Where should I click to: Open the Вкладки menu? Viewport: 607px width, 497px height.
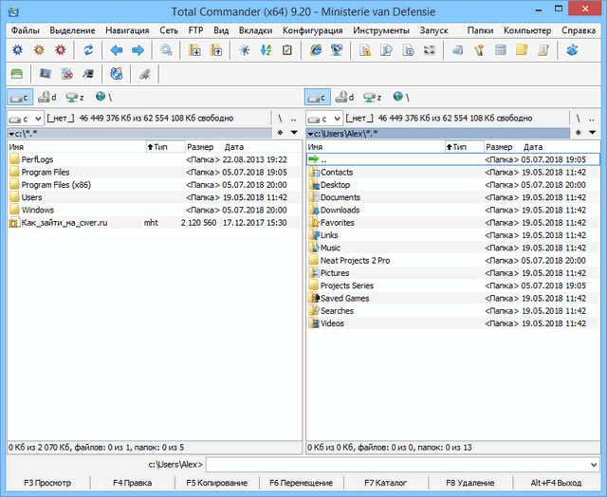(x=255, y=30)
